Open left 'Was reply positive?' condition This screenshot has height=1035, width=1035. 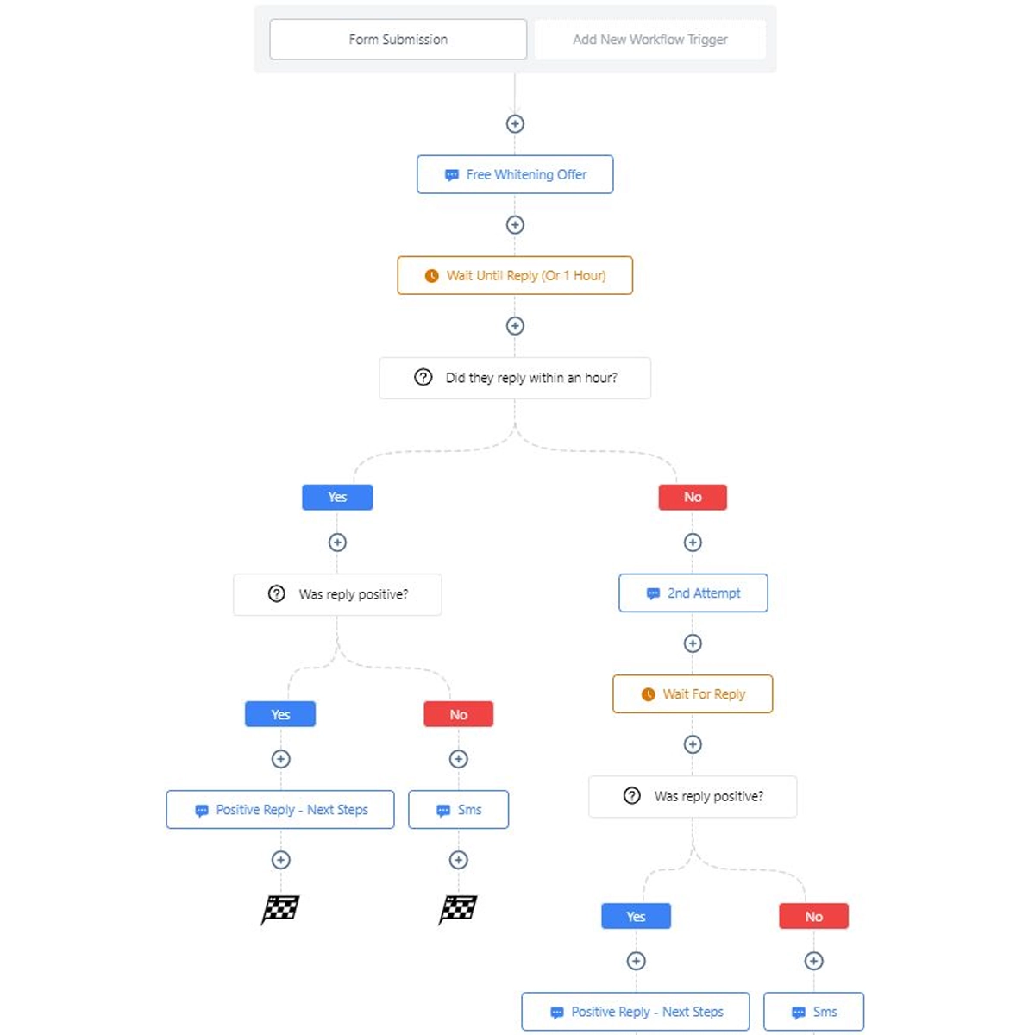coord(337,594)
